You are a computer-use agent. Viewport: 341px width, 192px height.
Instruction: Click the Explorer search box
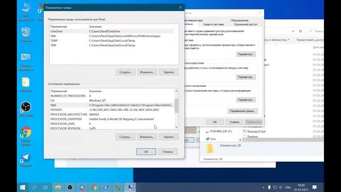pos(316,31)
